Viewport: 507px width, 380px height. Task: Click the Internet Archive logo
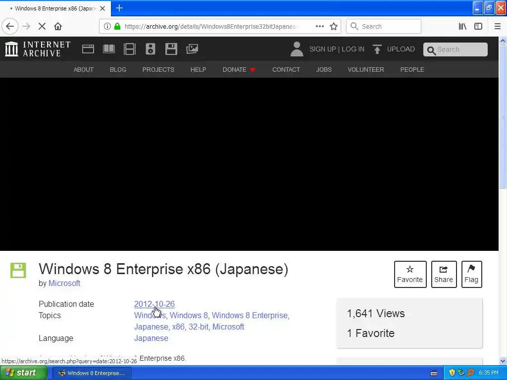coord(38,49)
